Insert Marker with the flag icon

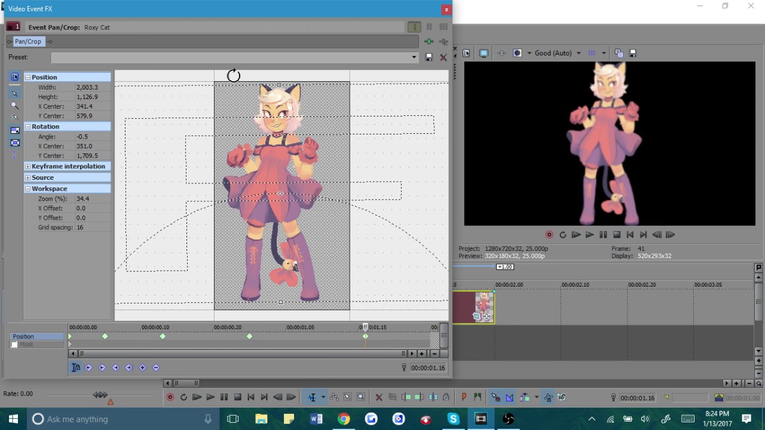coord(464,397)
